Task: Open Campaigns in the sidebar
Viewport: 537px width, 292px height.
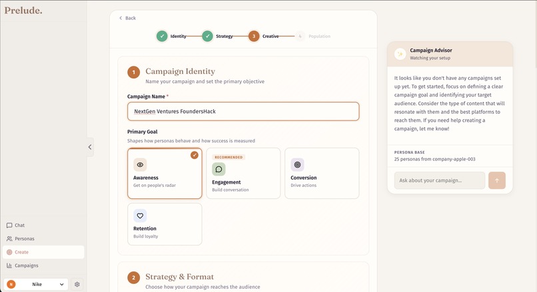Action: coord(43,265)
